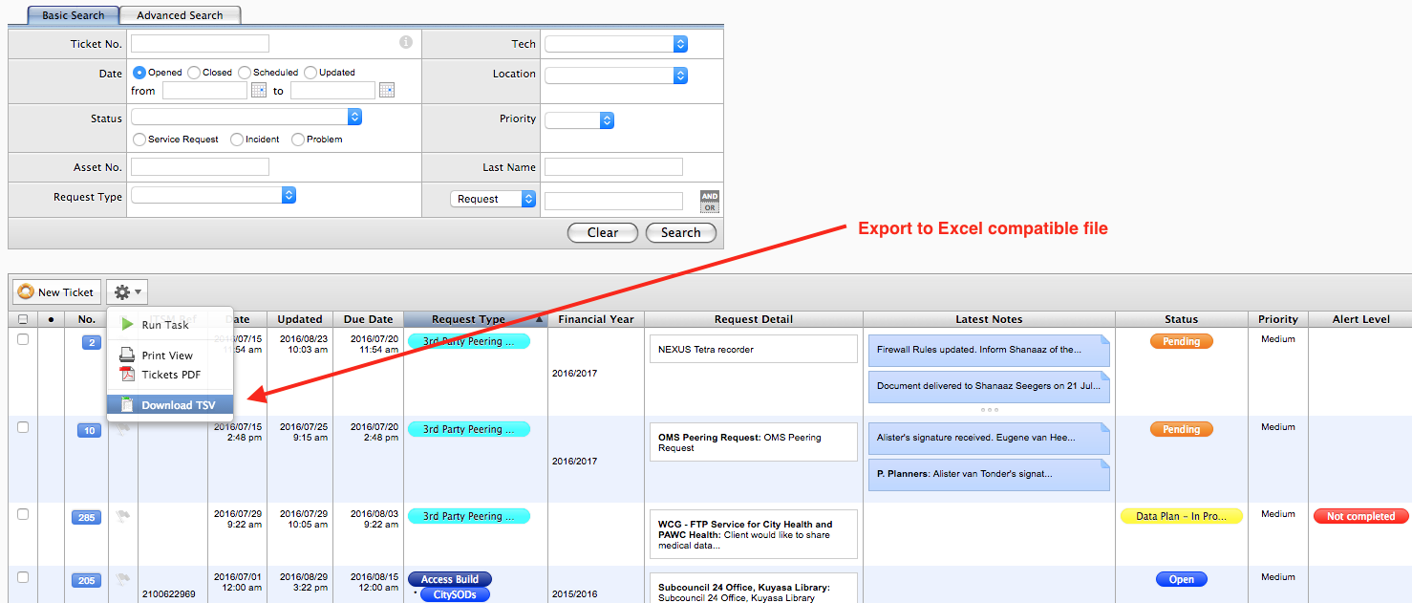Click the flag icon on ticket 10 row
The height and width of the screenshot is (603, 1412).
(122, 429)
